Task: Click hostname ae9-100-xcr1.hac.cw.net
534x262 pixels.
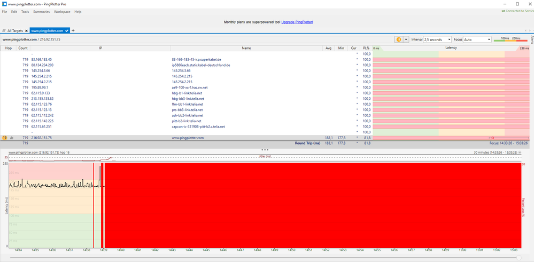Action: point(189,88)
